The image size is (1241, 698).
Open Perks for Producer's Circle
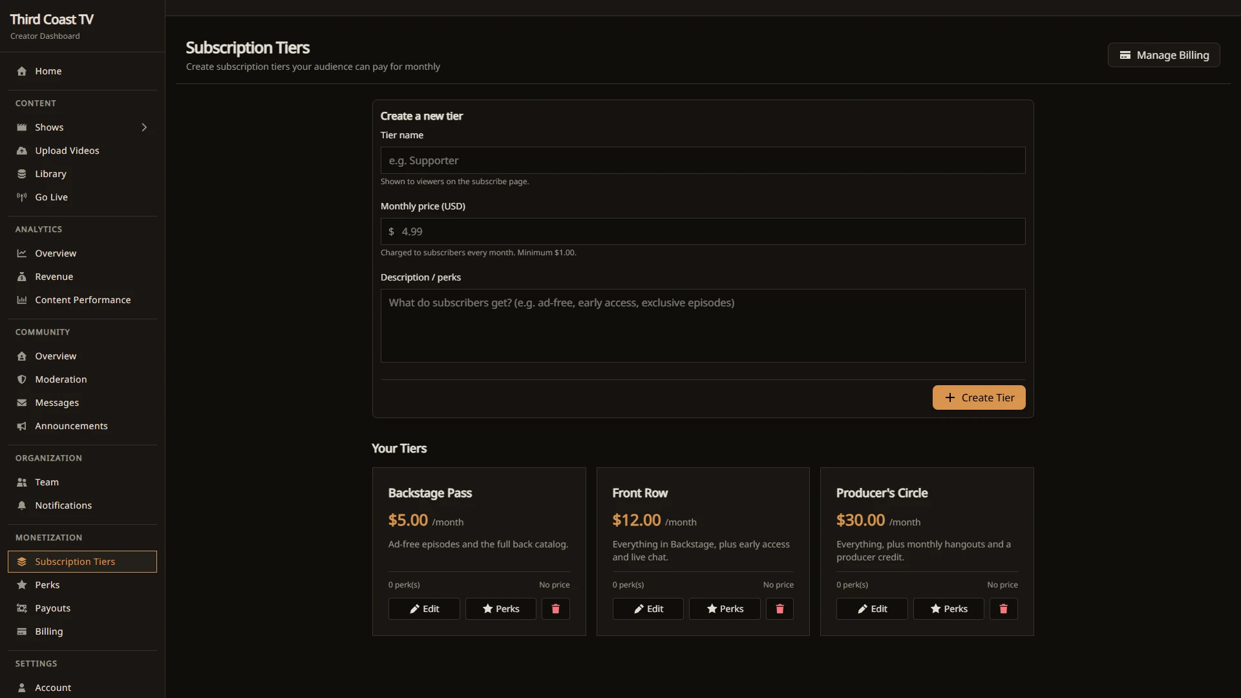click(x=949, y=609)
